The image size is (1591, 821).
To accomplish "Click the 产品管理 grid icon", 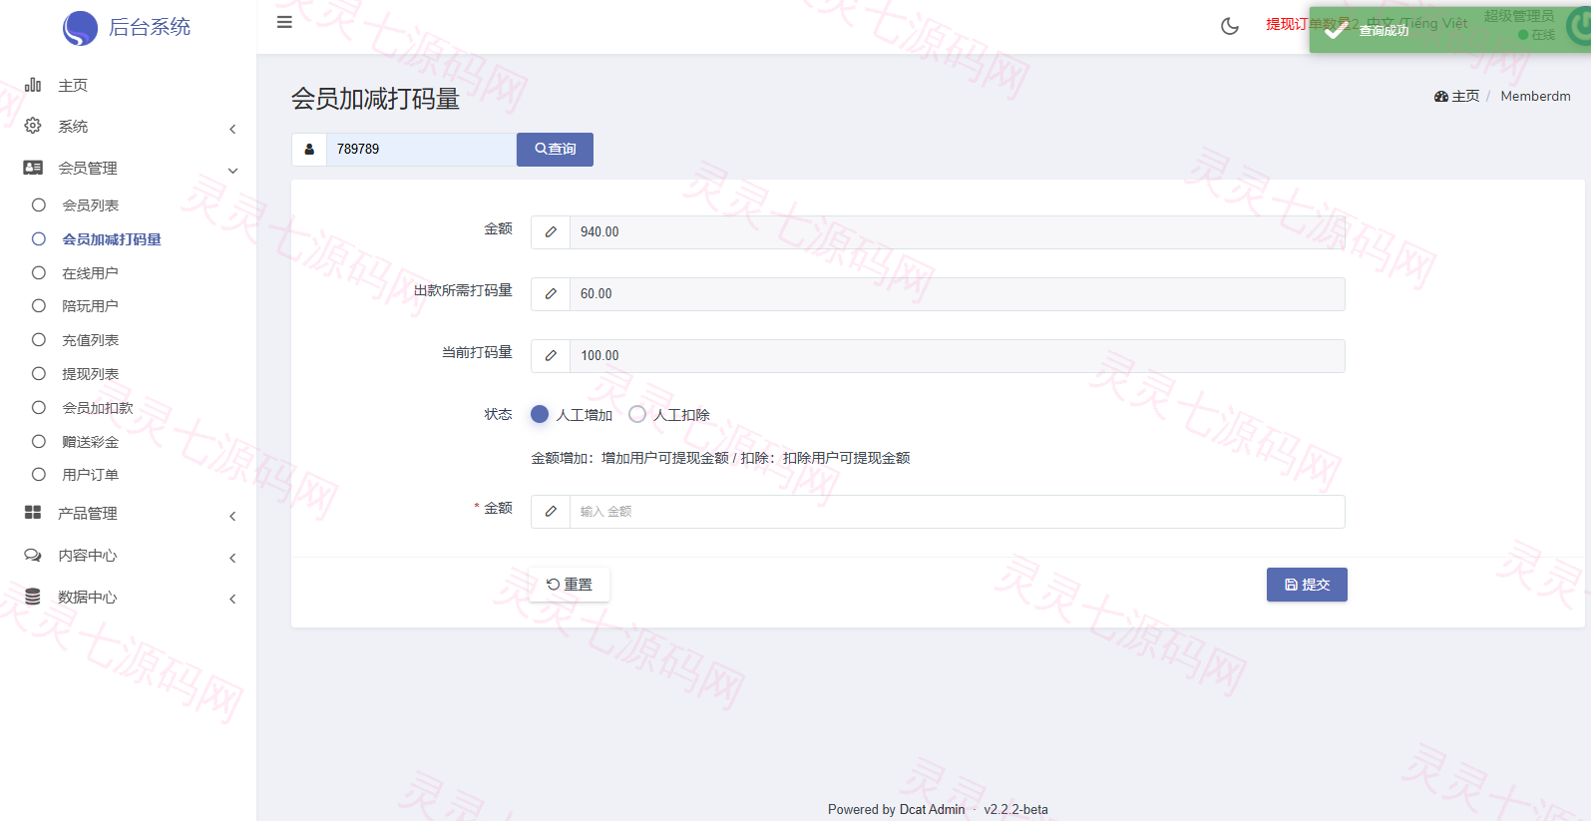I will (33, 513).
